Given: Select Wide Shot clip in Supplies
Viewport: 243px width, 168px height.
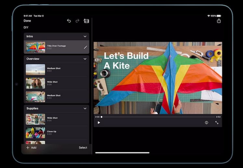Looking at the screenshot, I should [x=35, y=119].
